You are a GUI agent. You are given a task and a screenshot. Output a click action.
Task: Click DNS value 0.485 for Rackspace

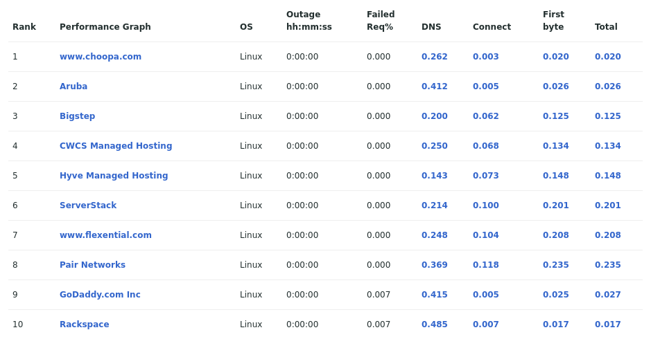click(x=434, y=324)
